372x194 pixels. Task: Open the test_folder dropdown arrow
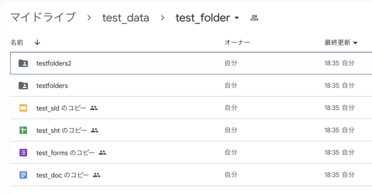tap(236, 18)
